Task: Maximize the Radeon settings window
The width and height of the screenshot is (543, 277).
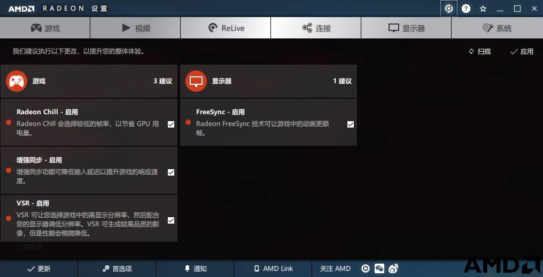Action: [517, 9]
